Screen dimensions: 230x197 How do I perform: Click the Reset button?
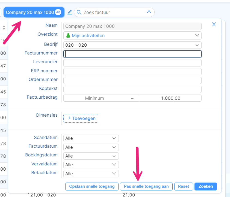click(183, 186)
